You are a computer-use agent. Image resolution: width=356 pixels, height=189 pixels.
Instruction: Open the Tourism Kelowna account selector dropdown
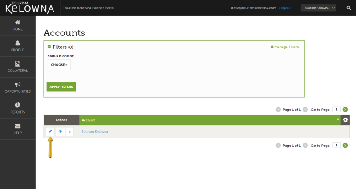point(318,8)
